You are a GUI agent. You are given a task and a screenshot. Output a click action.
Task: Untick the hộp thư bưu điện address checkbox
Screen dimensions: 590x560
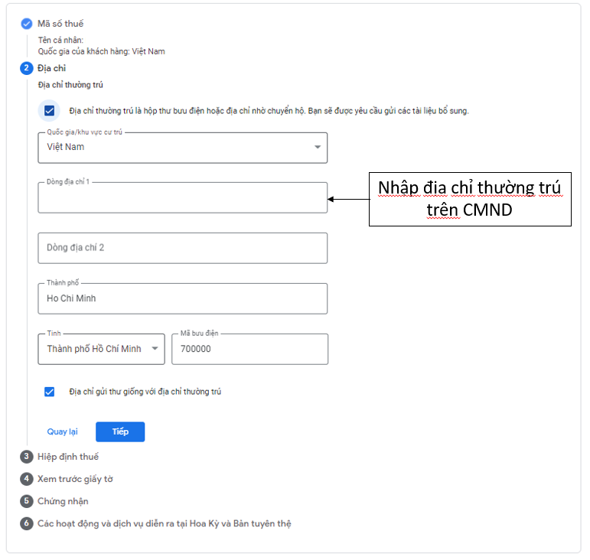pyautogui.click(x=50, y=111)
